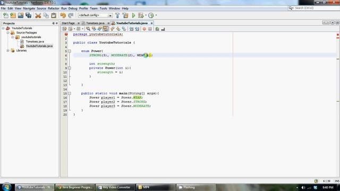Screen dimensions: 340x191
Task: Open the Profile Project dropdown arrow
Action: coord(156,15)
